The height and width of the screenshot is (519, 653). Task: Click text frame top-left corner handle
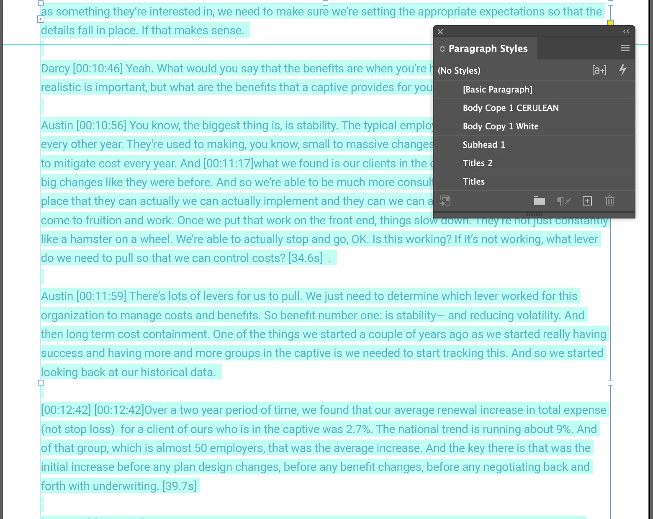(41, 3)
